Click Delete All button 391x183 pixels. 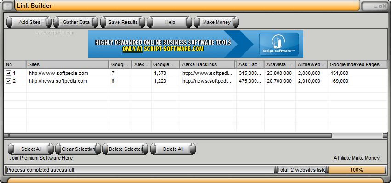[x=173, y=149]
